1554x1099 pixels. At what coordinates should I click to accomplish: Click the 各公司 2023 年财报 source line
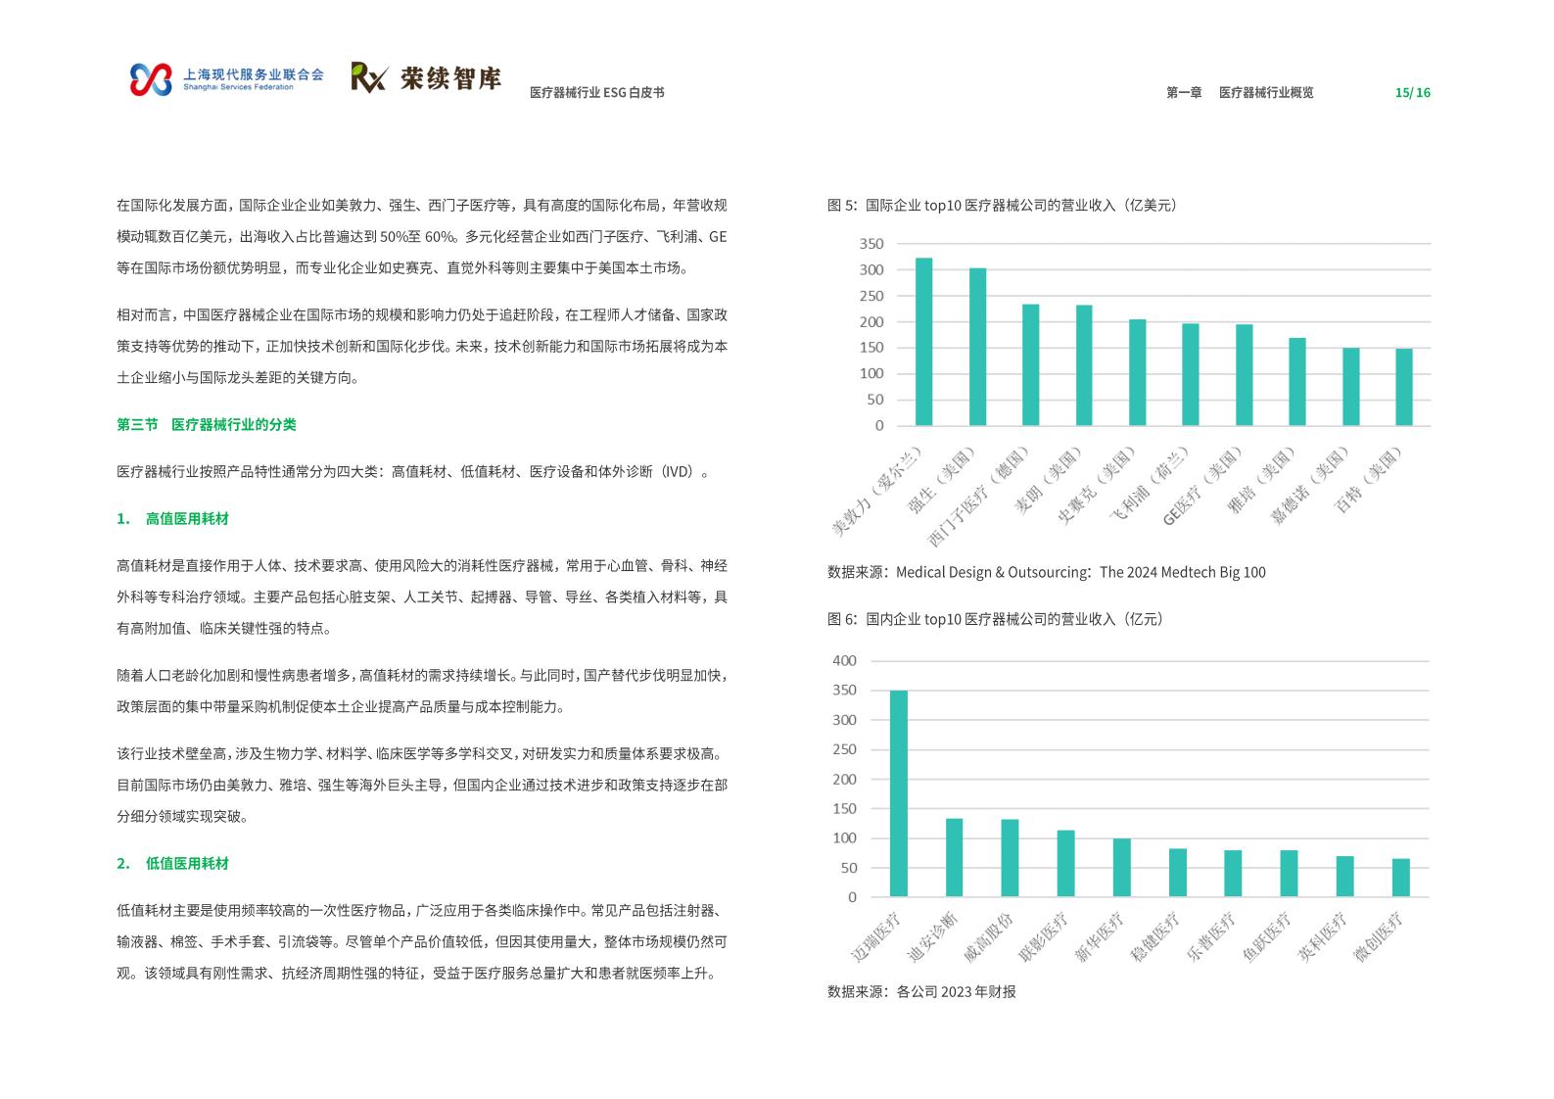pos(921,991)
